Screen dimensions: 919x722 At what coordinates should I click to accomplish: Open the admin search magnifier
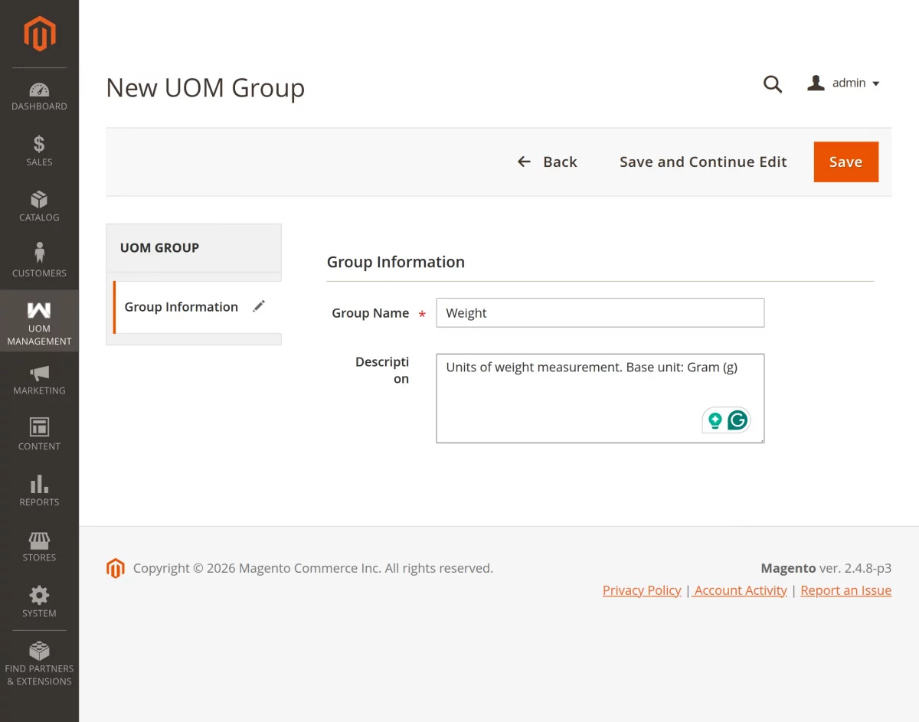point(772,84)
